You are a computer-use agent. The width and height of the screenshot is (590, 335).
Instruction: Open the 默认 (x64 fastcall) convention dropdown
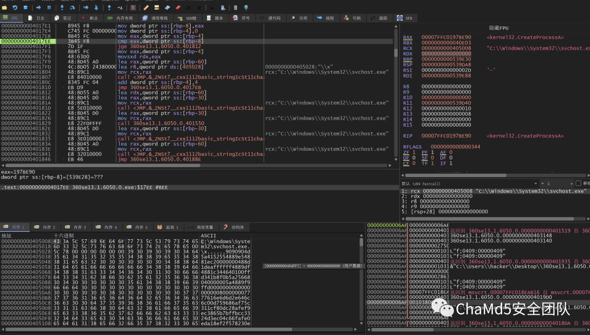pyautogui.click(x=470, y=184)
